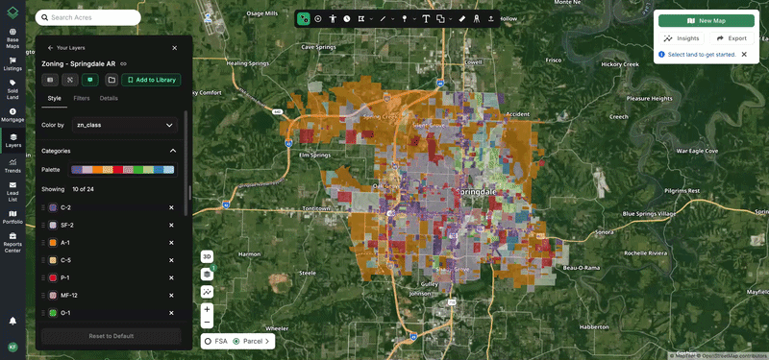Screen dimensions: 769x360
Task: Expand the Parcel options chevron
Action: click(267, 342)
